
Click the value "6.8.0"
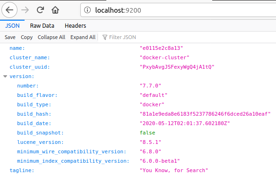[x=150, y=152]
